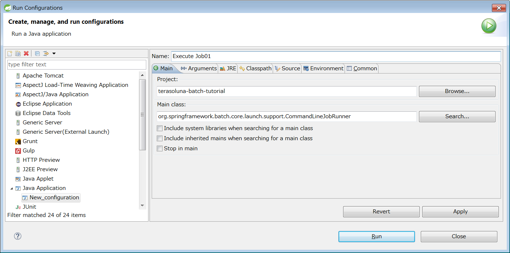This screenshot has width=510, height=253.
Task: Enable Include system libraries checkbox
Action: coord(160,128)
